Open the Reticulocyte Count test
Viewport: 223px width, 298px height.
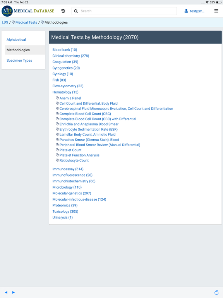tap(74, 160)
